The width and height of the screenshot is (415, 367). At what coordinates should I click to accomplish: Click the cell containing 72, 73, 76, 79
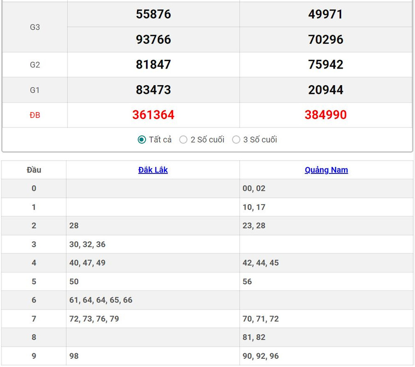[94, 319]
